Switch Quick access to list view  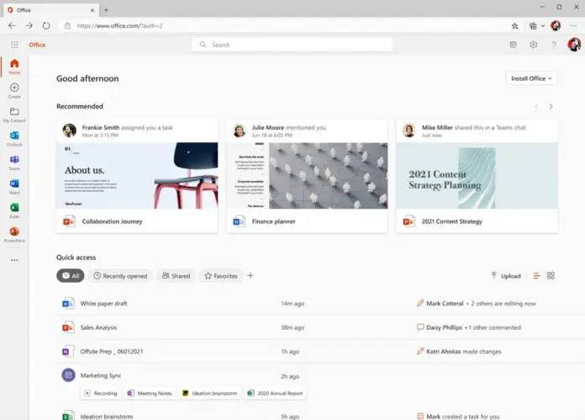point(536,276)
